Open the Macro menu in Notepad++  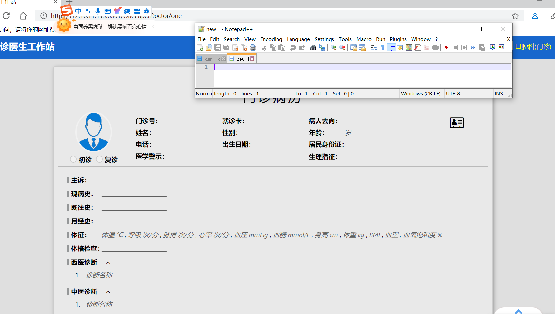[x=364, y=39]
